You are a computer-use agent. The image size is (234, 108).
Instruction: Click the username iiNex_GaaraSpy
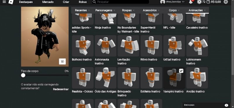click(x=173, y=2)
